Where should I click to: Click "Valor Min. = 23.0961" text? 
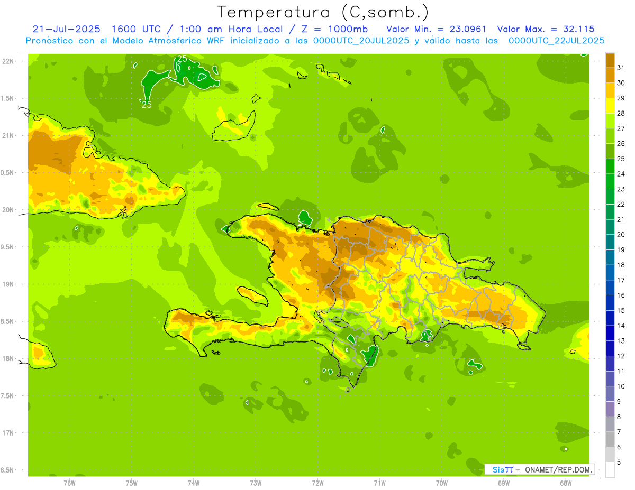437,29
